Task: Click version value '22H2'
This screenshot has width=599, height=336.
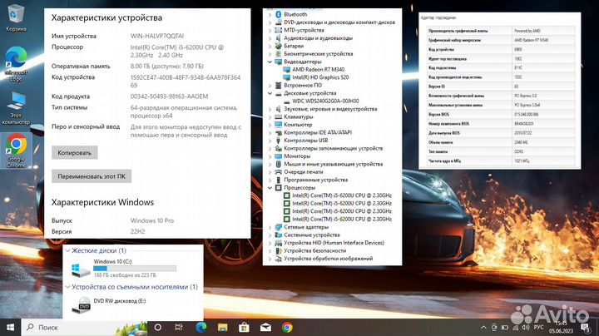Action: 137,231
